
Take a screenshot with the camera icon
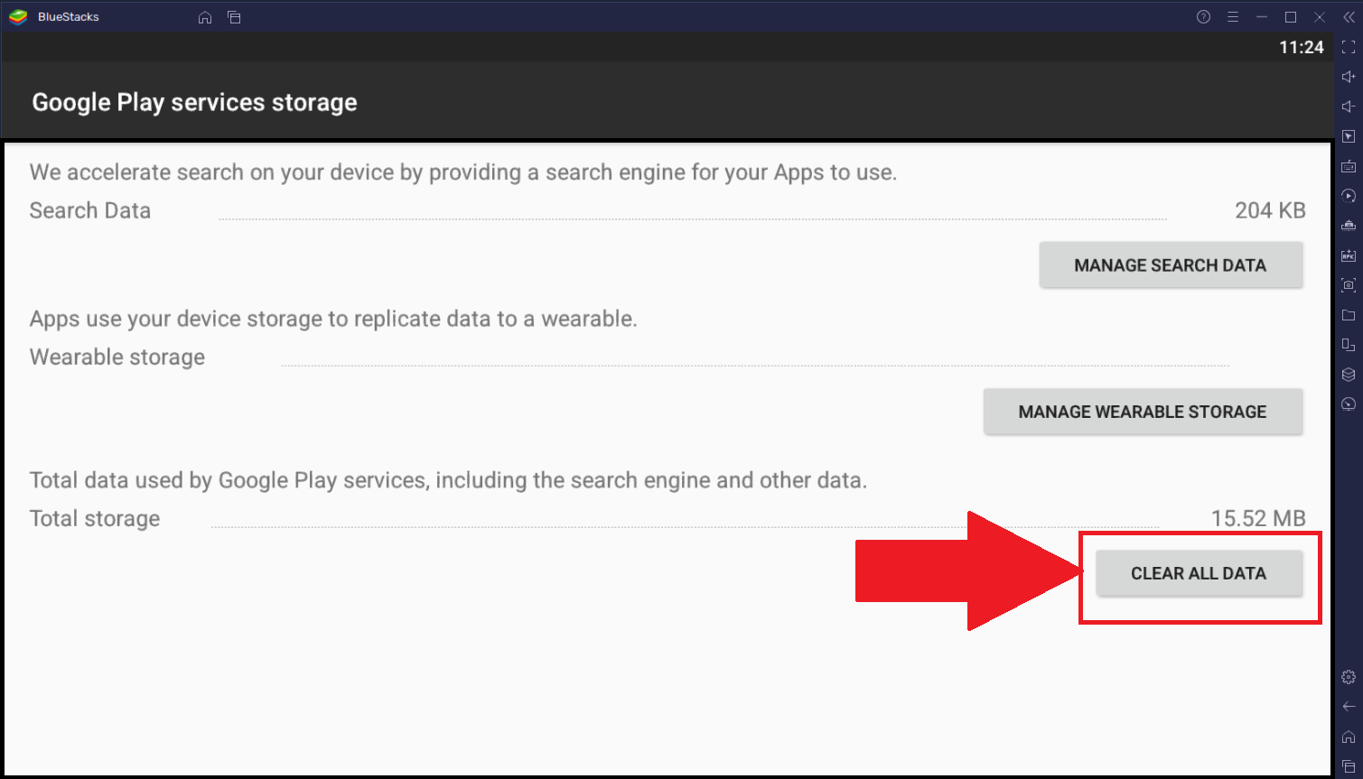coord(1349,285)
